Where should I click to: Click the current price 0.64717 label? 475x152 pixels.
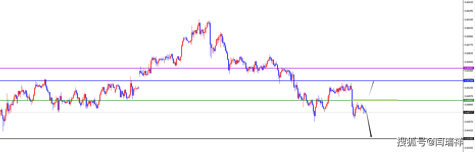coord(469,112)
